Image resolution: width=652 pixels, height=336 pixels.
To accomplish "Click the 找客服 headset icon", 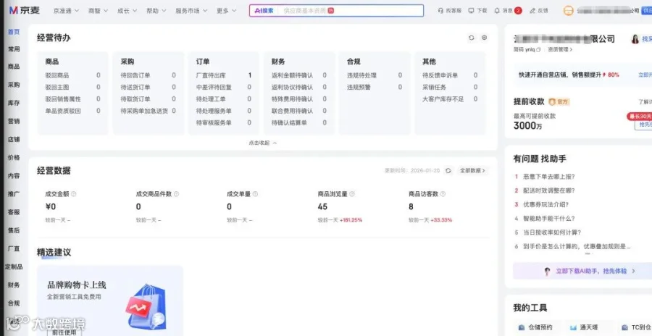I will (440, 11).
